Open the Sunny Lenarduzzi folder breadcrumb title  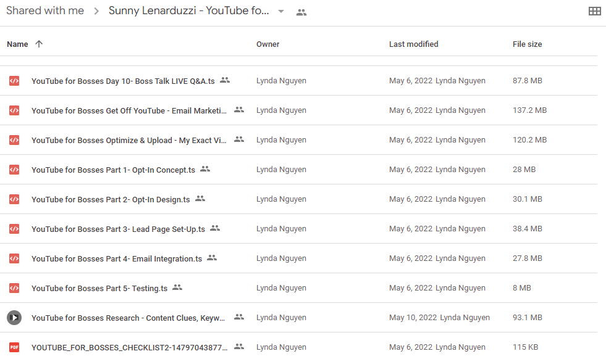188,11
